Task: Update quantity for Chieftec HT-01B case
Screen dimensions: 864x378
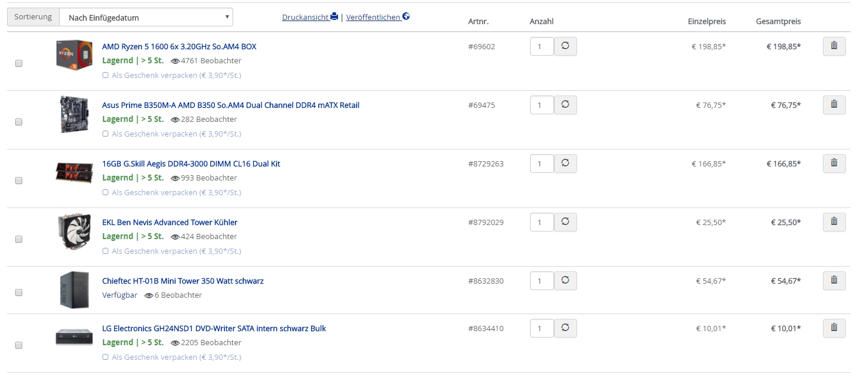Action: (x=565, y=281)
